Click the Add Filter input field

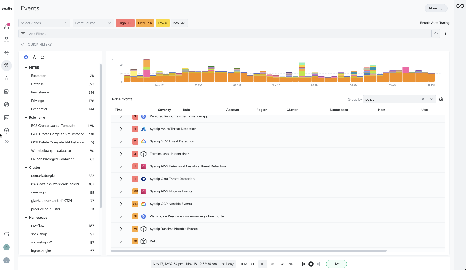click(x=229, y=34)
